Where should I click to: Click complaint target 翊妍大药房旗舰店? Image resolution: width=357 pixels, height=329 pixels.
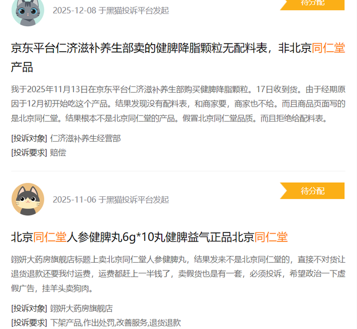[81, 308]
